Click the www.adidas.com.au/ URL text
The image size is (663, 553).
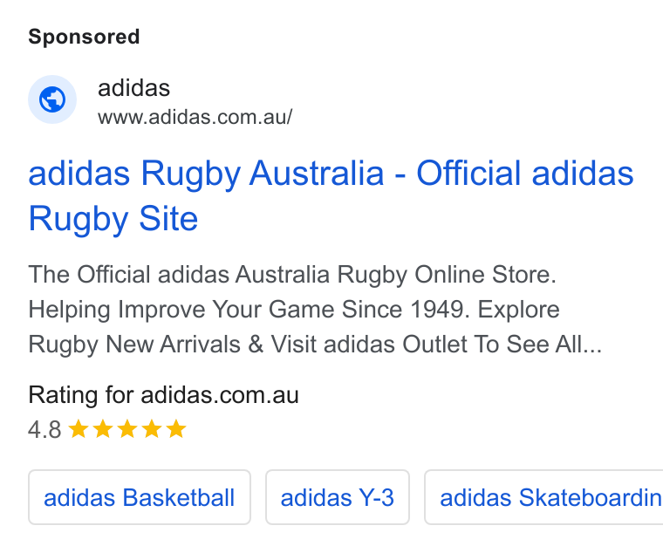coord(195,117)
